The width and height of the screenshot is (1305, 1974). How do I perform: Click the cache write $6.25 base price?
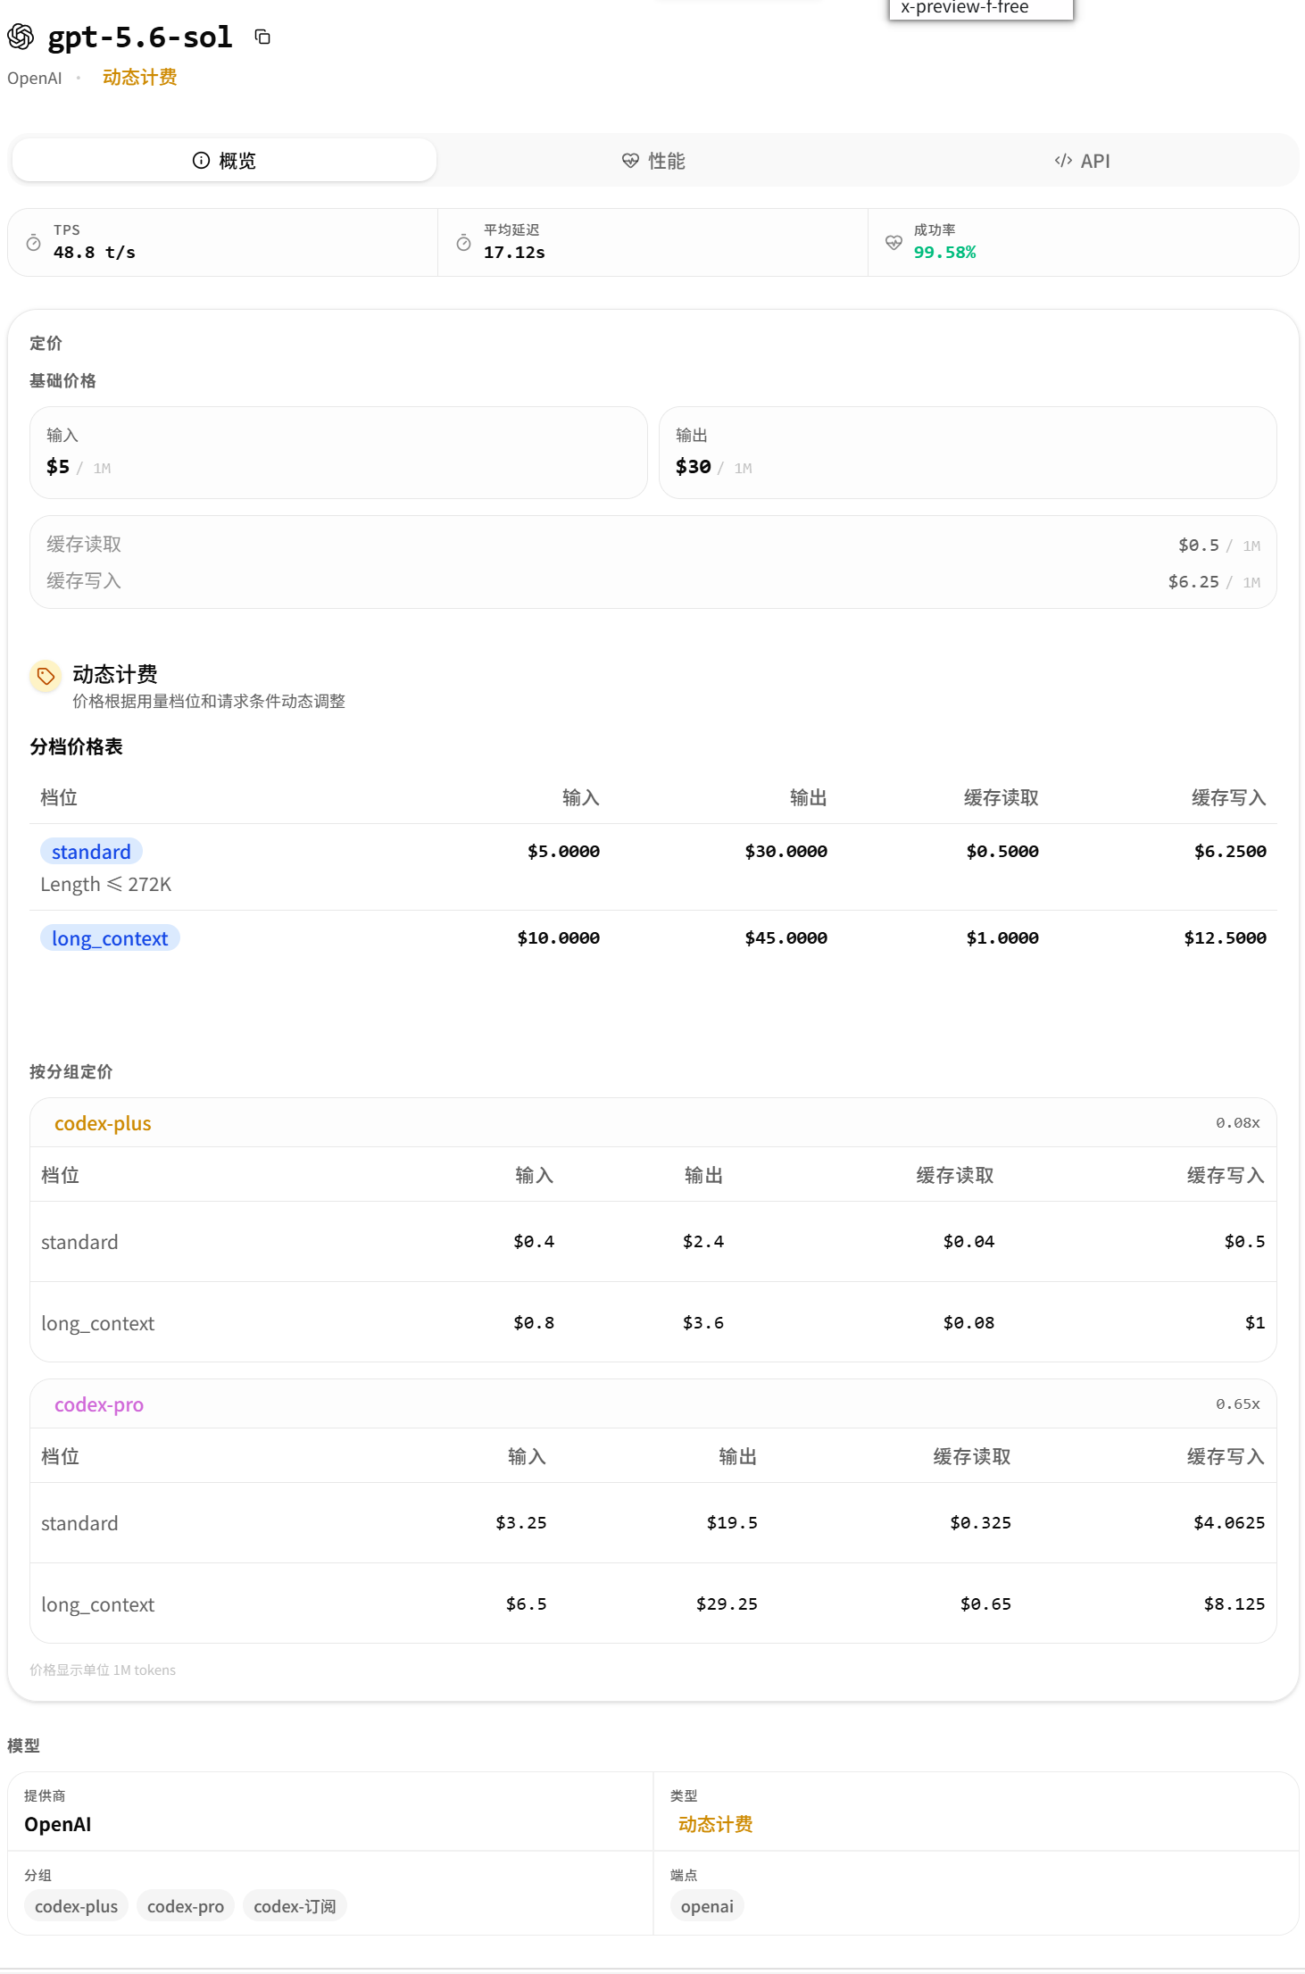coord(1193,582)
